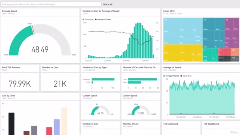Open the Toll Eastbound tile

tap(181, 128)
